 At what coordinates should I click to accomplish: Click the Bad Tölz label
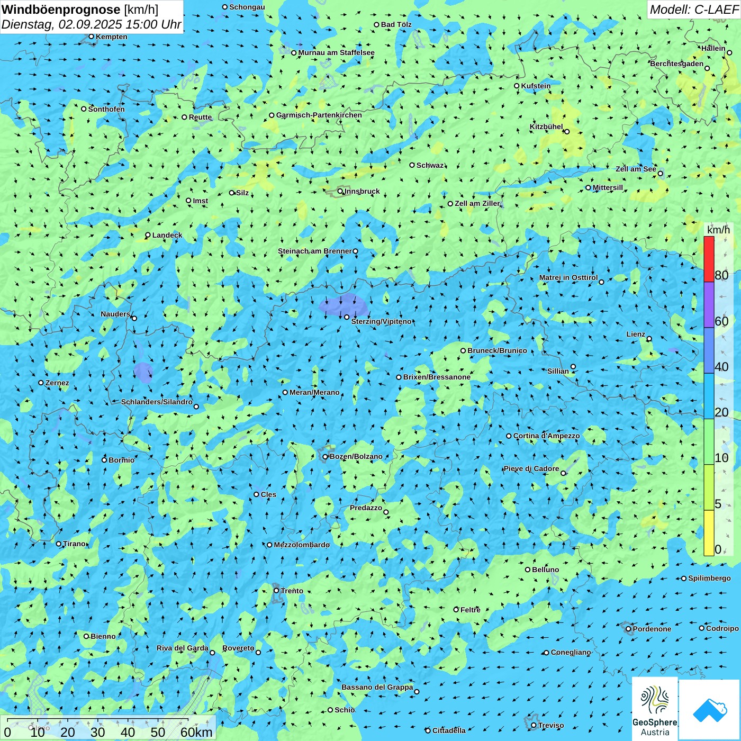tap(396, 24)
